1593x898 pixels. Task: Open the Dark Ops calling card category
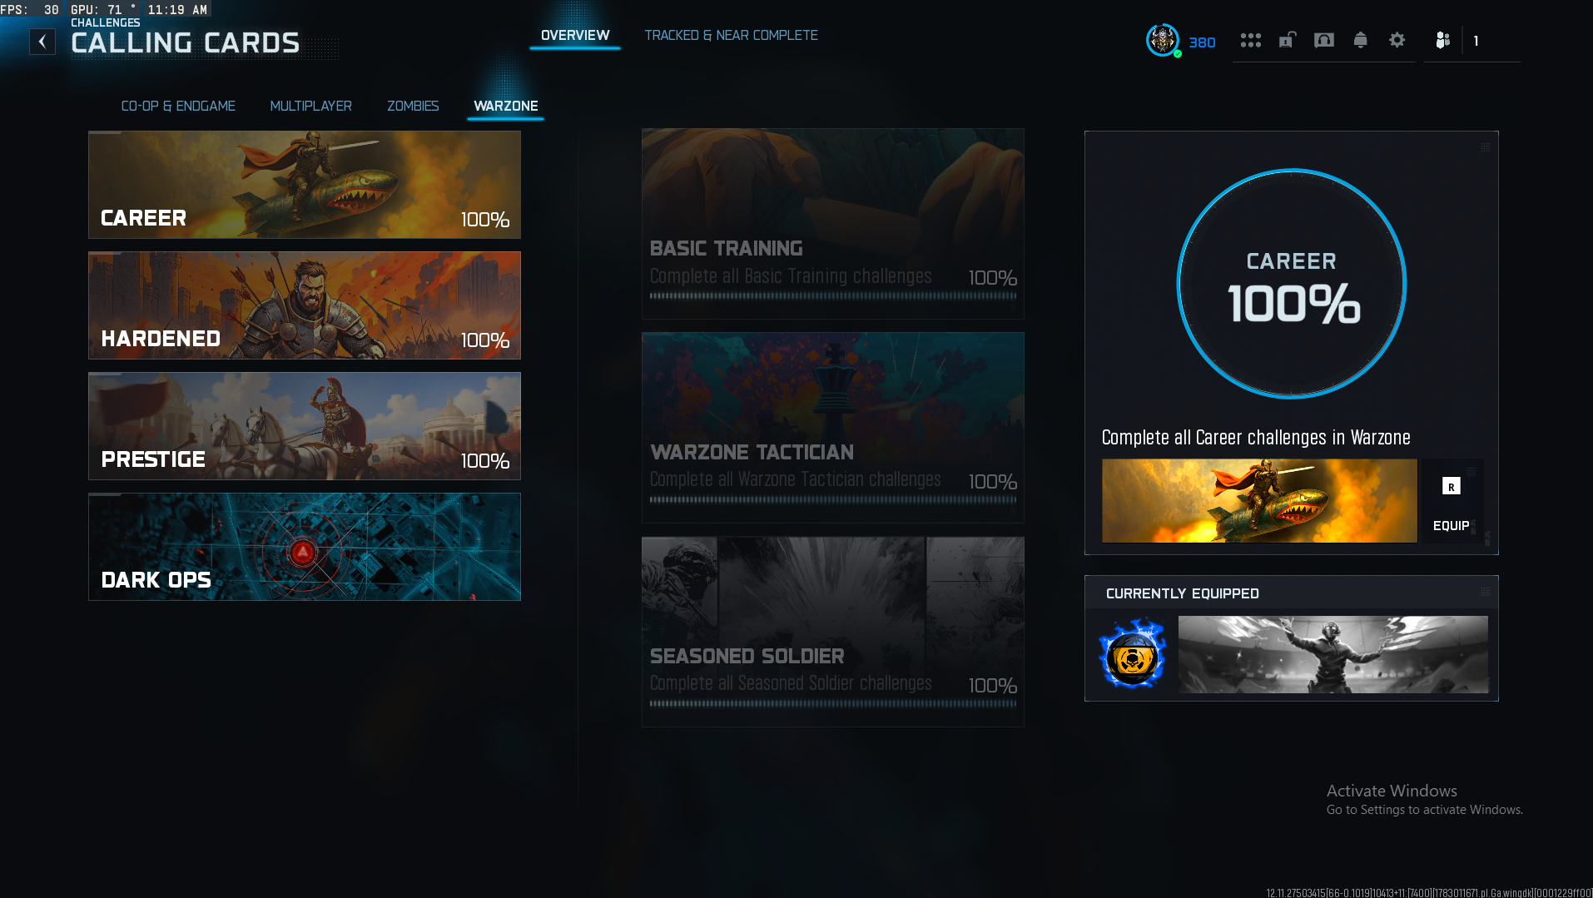click(305, 547)
